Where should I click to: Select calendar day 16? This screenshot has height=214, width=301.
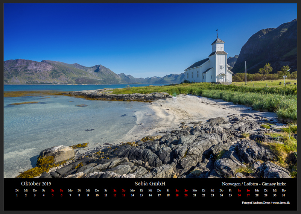[150, 195]
